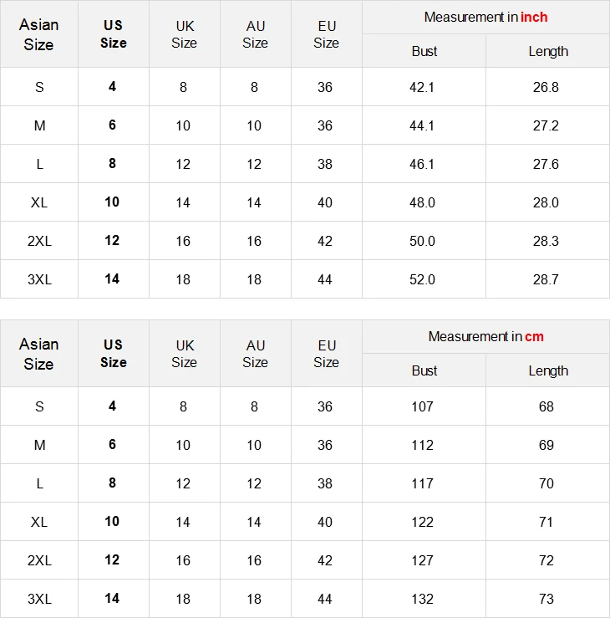Select the 28.3 length measurement
Image resolution: width=610 pixels, height=618 pixels.
pos(546,241)
